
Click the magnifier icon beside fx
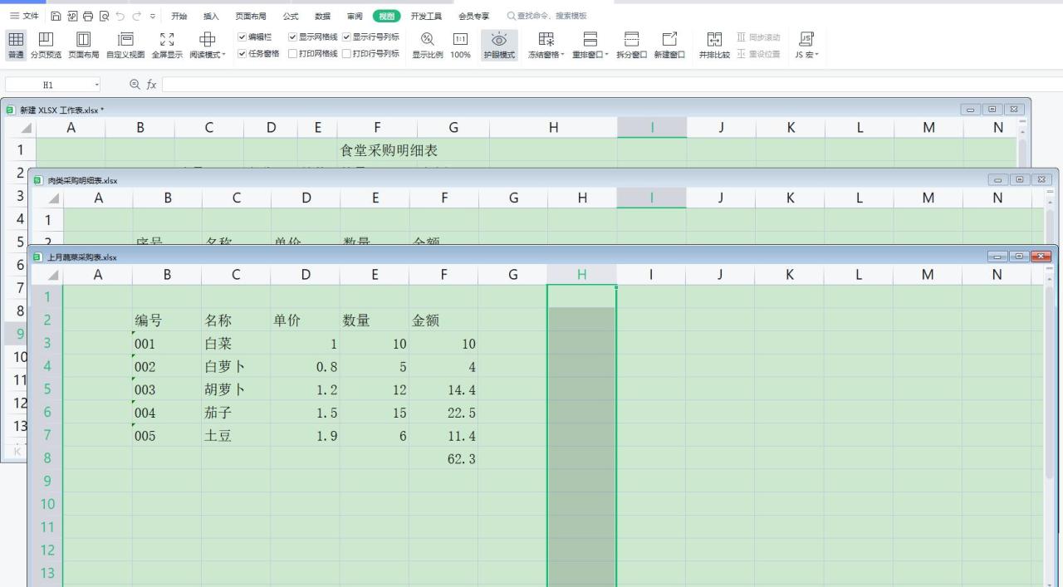(x=135, y=85)
